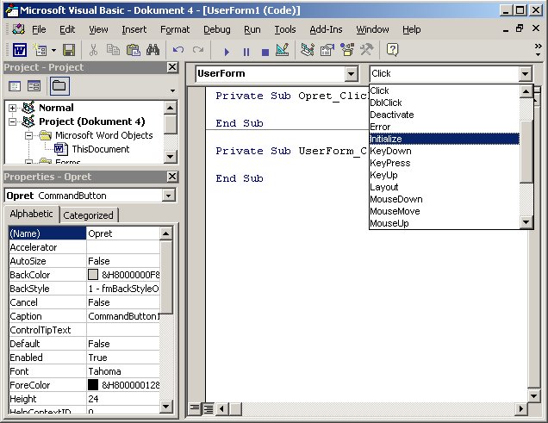
Task: Click the Redo arrow icon
Action: pos(198,50)
